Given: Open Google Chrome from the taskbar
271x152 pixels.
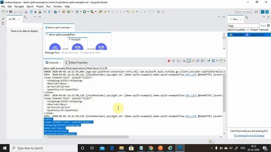Looking at the screenshot, I should coord(151,148).
